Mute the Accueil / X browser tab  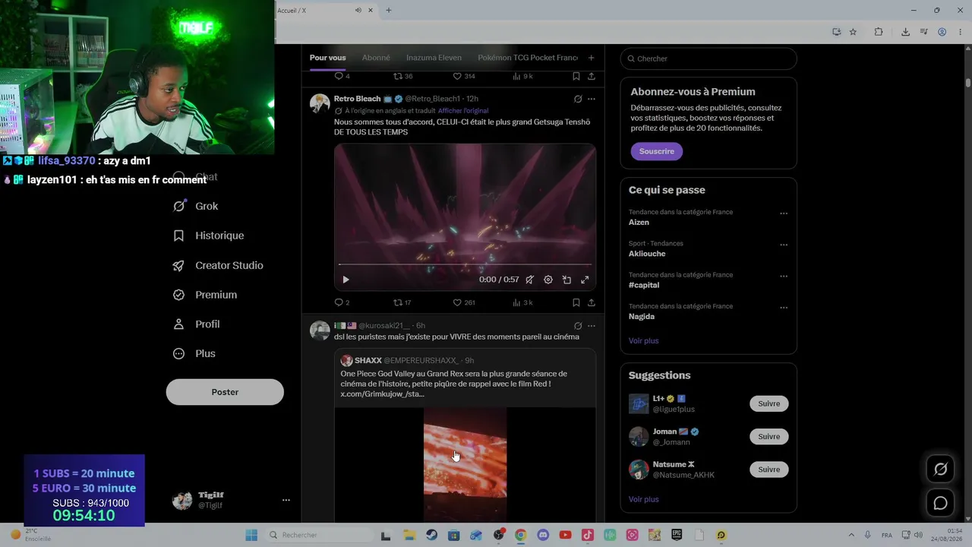point(358,10)
